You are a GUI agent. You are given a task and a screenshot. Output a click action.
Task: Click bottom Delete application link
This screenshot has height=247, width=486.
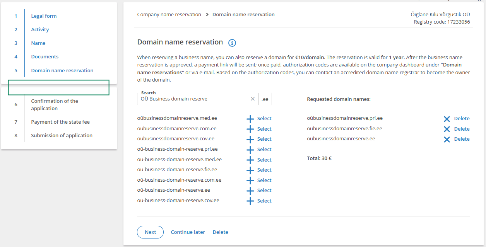pyautogui.click(x=221, y=232)
